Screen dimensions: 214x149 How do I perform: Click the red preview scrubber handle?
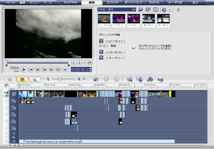[7, 60]
